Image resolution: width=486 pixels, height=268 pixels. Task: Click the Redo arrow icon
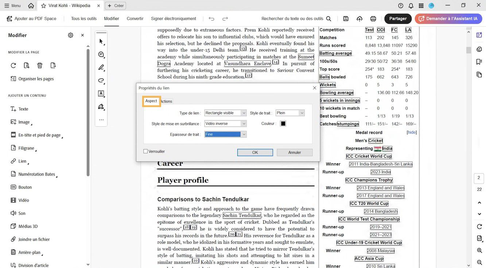225,19
